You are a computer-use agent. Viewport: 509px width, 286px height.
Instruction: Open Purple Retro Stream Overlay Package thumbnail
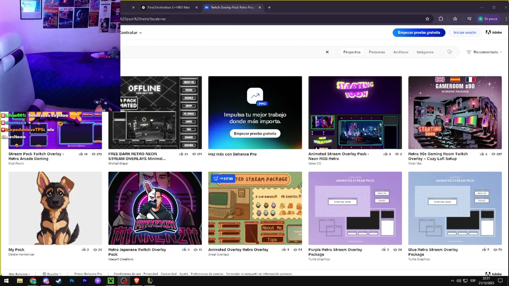click(355, 208)
